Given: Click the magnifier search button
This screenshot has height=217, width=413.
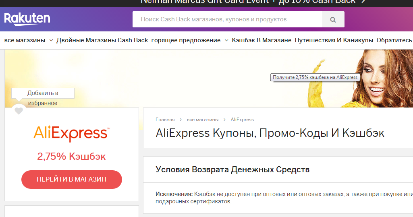Looking at the screenshot, I should [333, 19].
